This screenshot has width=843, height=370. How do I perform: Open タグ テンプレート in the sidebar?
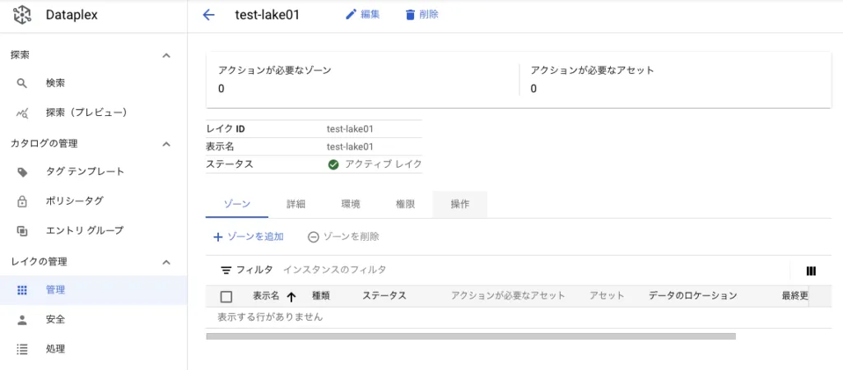[x=94, y=172]
